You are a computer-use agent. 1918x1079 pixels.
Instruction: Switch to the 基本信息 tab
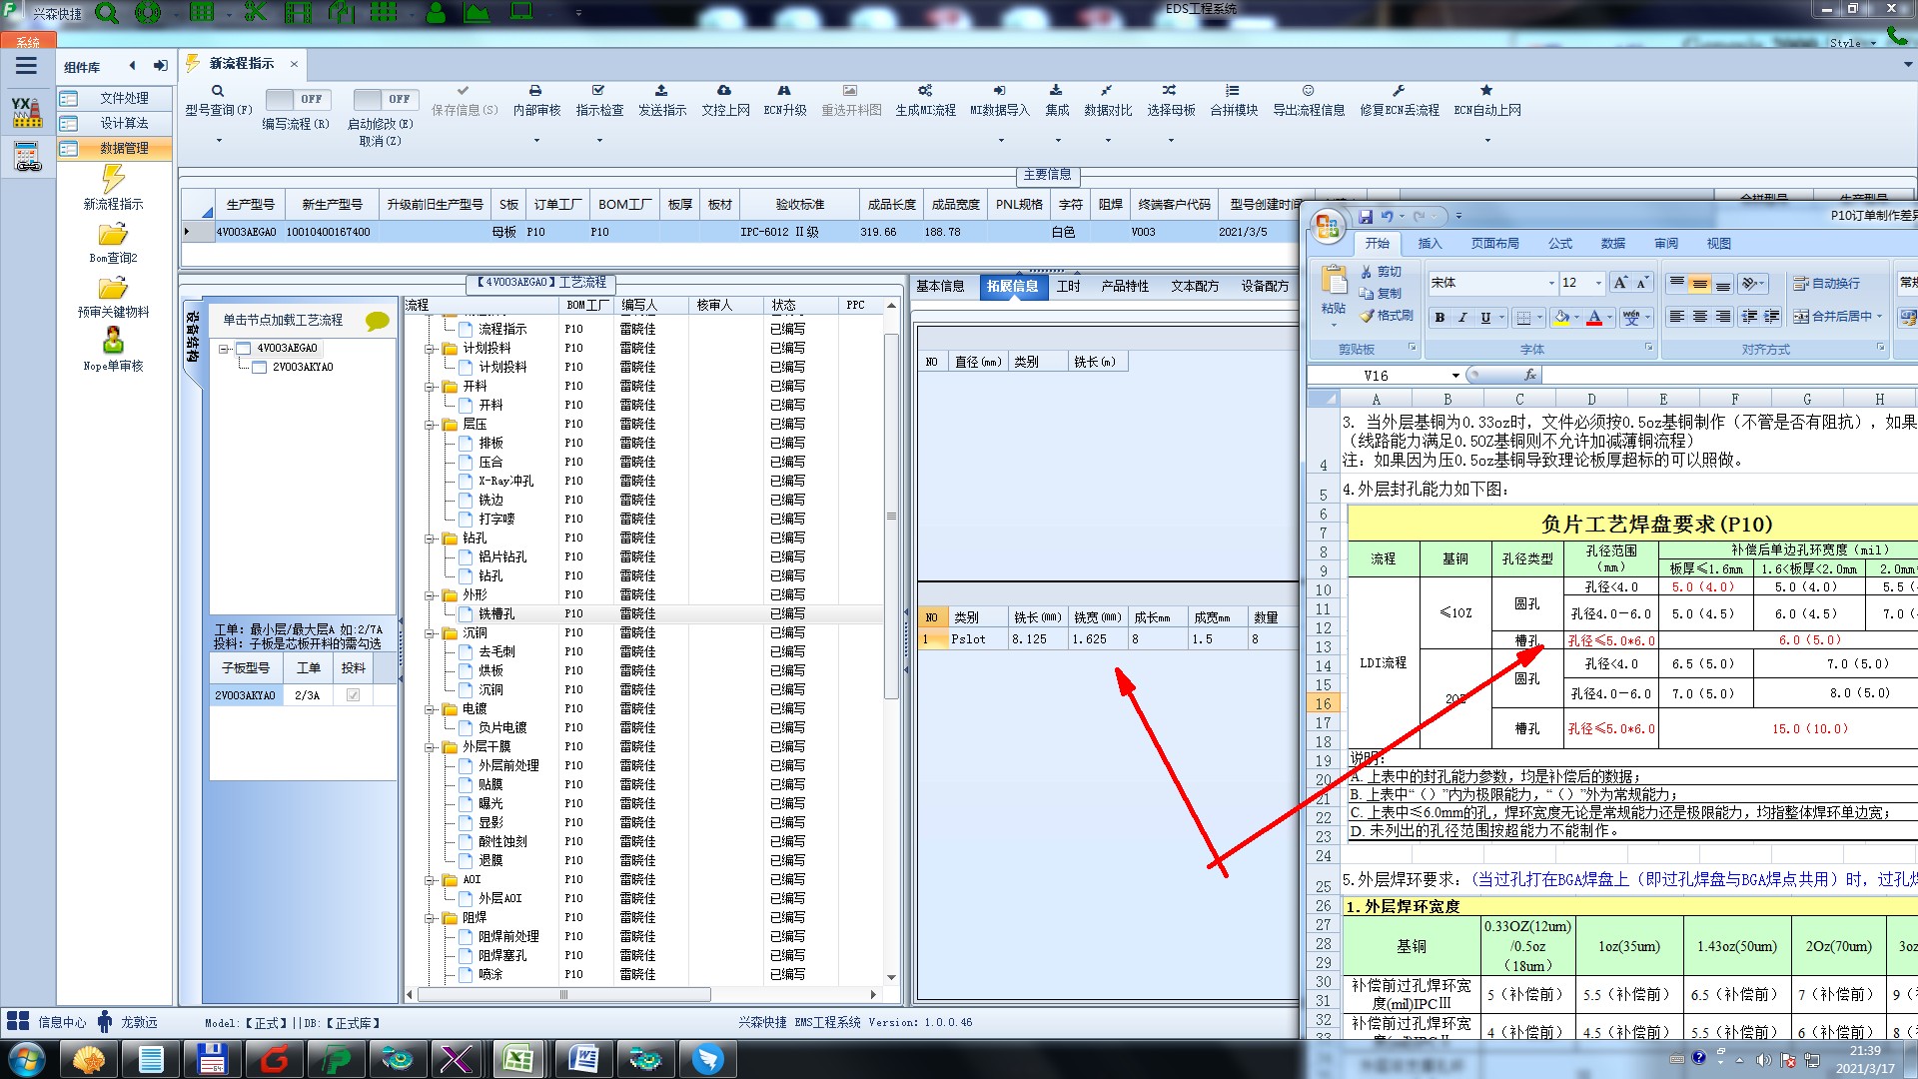(x=940, y=287)
